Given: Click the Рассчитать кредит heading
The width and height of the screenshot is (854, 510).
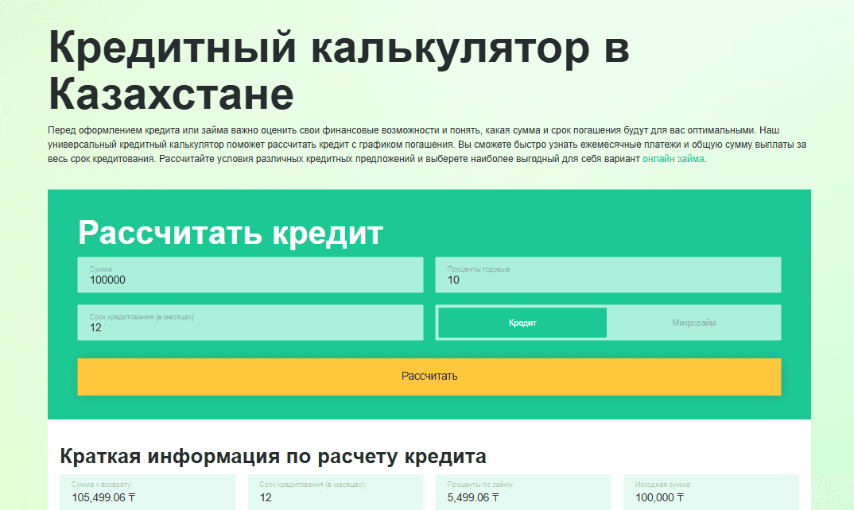Looking at the screenshot, I should pos(230,234).
